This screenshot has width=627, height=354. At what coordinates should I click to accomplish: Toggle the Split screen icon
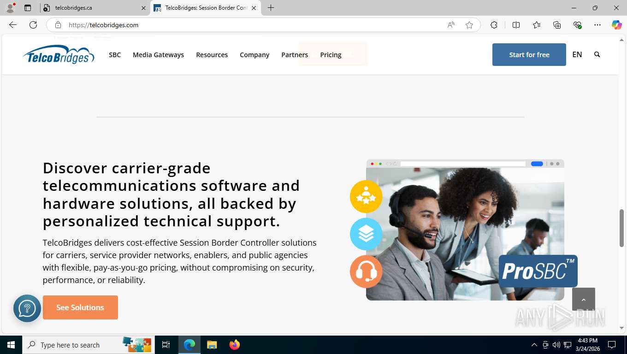[x=516, y=25]
